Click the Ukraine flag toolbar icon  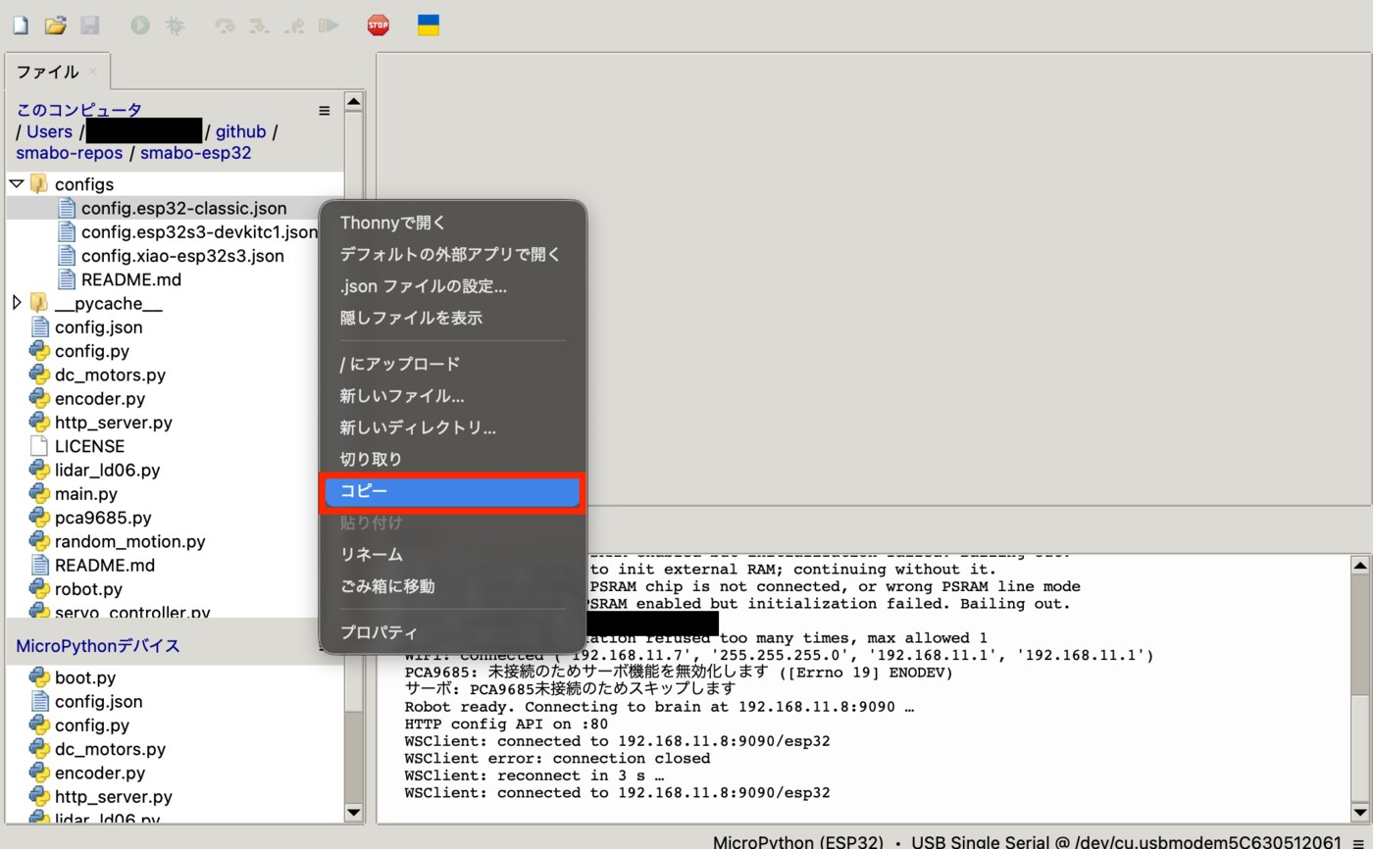point(429,25)
